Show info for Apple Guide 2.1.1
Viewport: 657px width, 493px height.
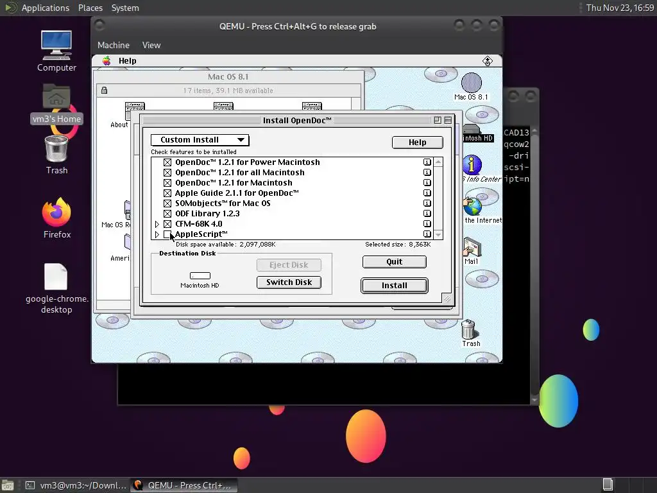[x=427, y=193]
